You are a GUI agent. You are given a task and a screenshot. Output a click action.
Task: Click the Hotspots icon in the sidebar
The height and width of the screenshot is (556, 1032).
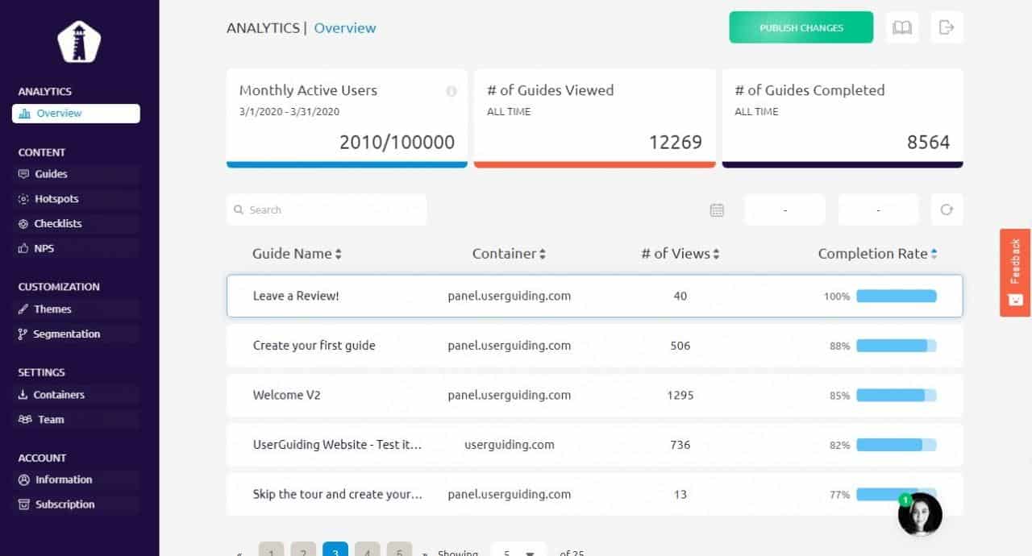pyautogui.click(x=23, y=199)
